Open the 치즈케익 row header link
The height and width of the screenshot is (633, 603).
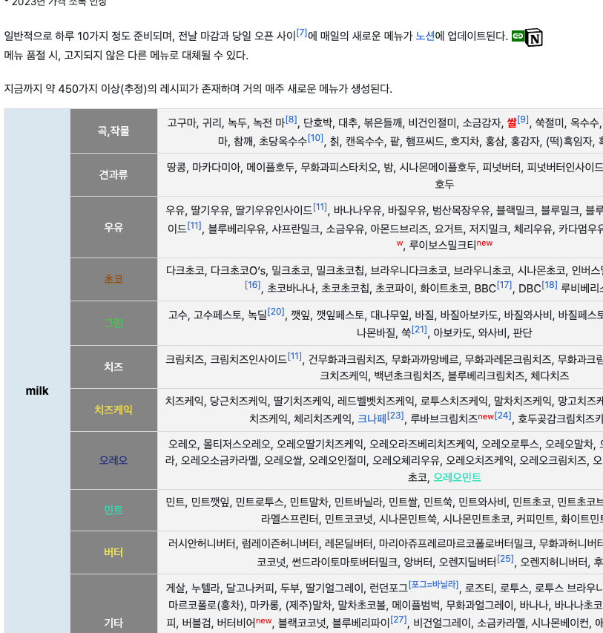click(x=113, y=409)
